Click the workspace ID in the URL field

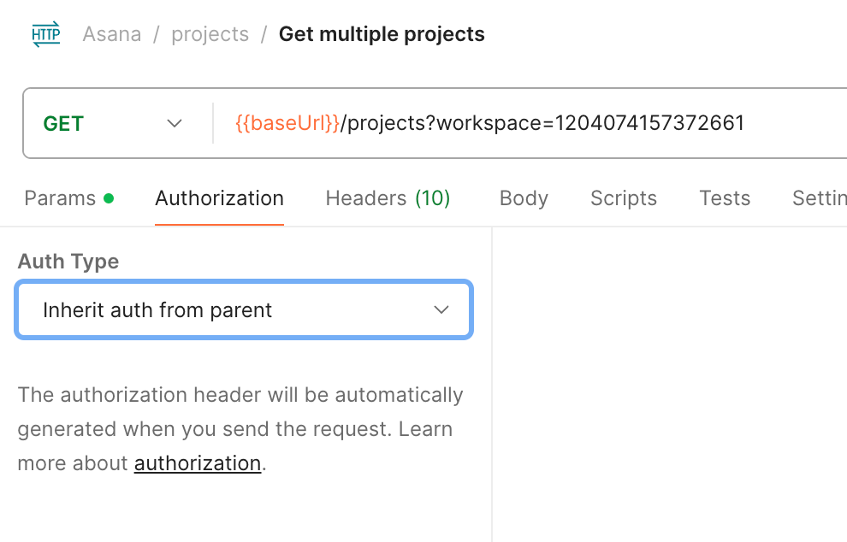(x=650, y=123)
